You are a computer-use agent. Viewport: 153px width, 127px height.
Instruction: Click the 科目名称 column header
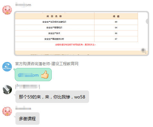pyautogui.click(x=54, y=16)
